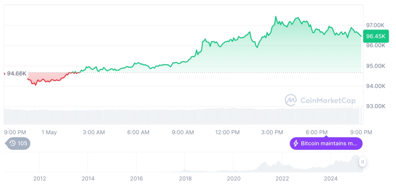Click the 93.00K price axis label

375,106
